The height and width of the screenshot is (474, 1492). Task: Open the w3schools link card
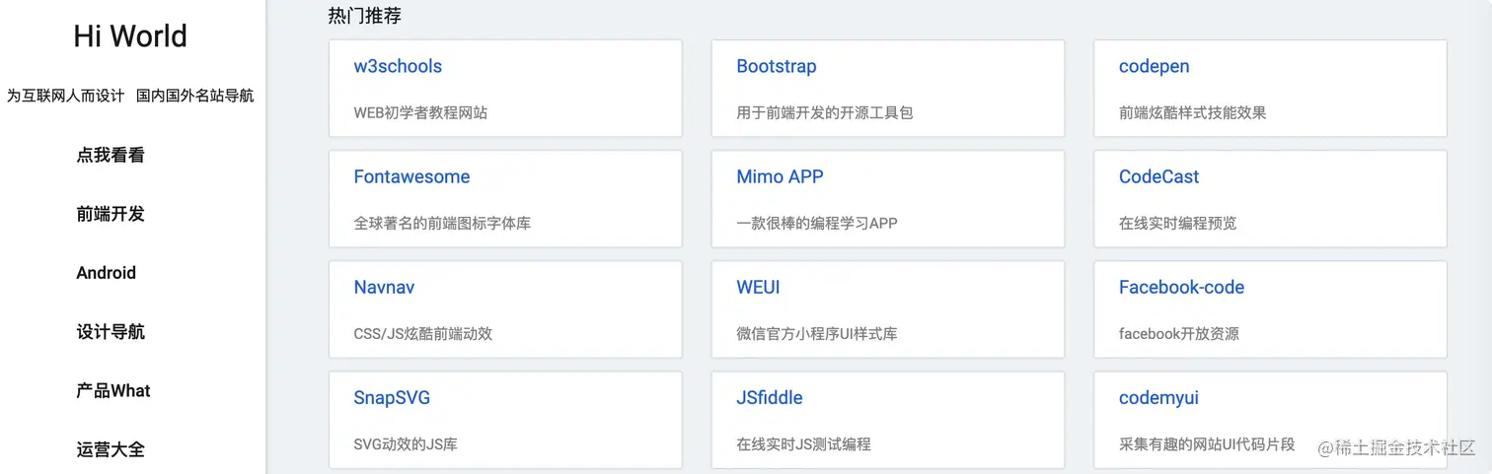398,67
